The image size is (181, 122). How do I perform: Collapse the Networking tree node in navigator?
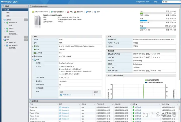pos(3,40)
